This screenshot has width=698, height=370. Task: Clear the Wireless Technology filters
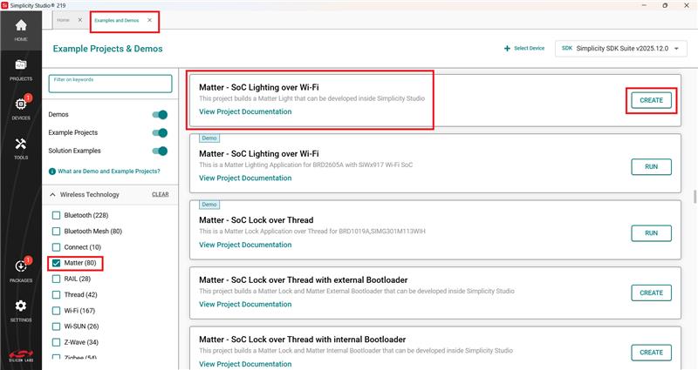161,194
